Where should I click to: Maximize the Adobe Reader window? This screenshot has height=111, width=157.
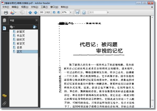(145, 3)
